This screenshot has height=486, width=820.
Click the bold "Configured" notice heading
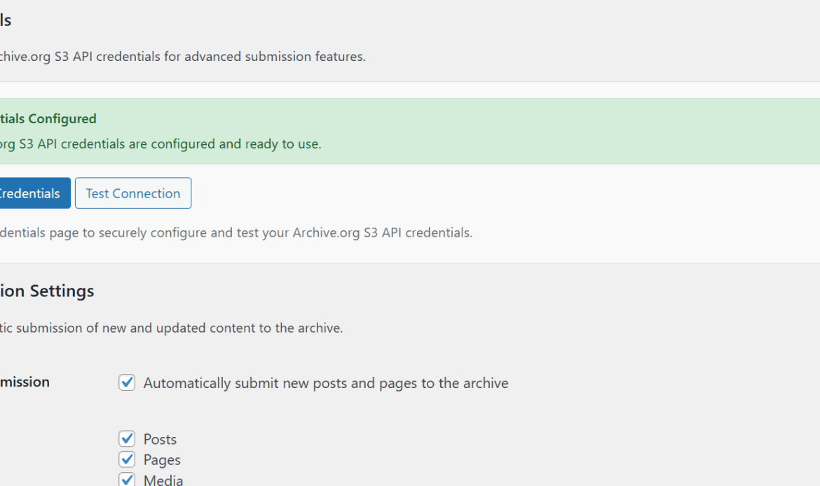pyautogui.click(x=49, y=119)
